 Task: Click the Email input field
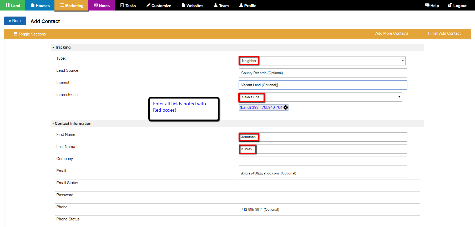tap(323, 173)
